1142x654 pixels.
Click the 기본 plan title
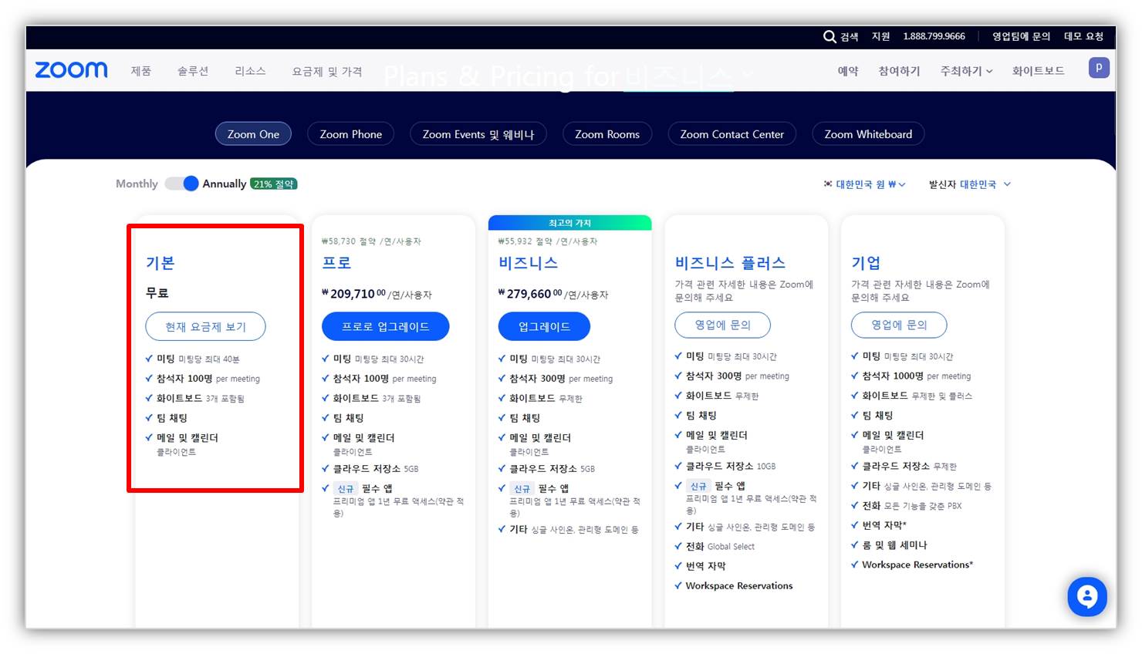(x=160, y=263)
